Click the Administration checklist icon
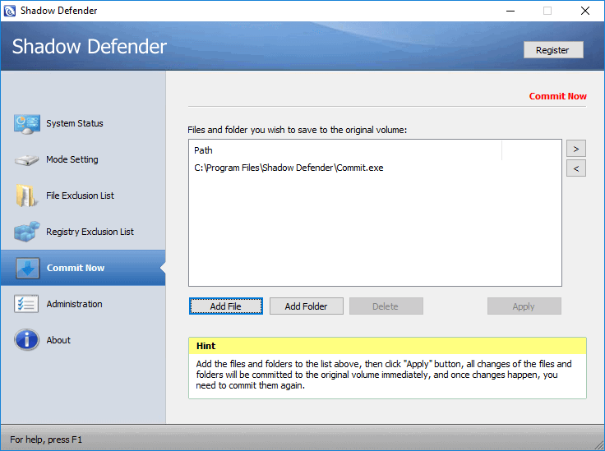 click(26, 304)
